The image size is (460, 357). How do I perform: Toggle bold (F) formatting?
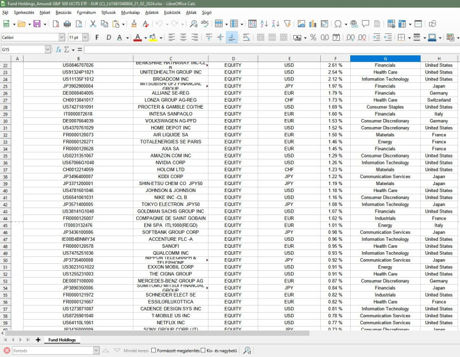click(x=97, y=37)
